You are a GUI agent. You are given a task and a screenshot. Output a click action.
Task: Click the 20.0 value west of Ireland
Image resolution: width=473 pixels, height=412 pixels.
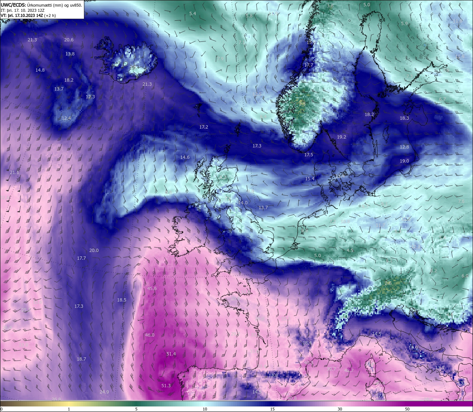tap(94, 251)
